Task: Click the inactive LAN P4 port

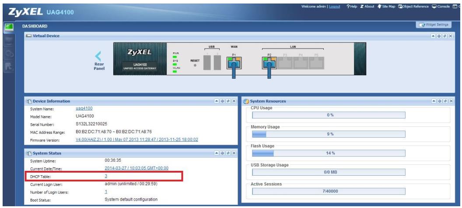Action: pos(301,63)
